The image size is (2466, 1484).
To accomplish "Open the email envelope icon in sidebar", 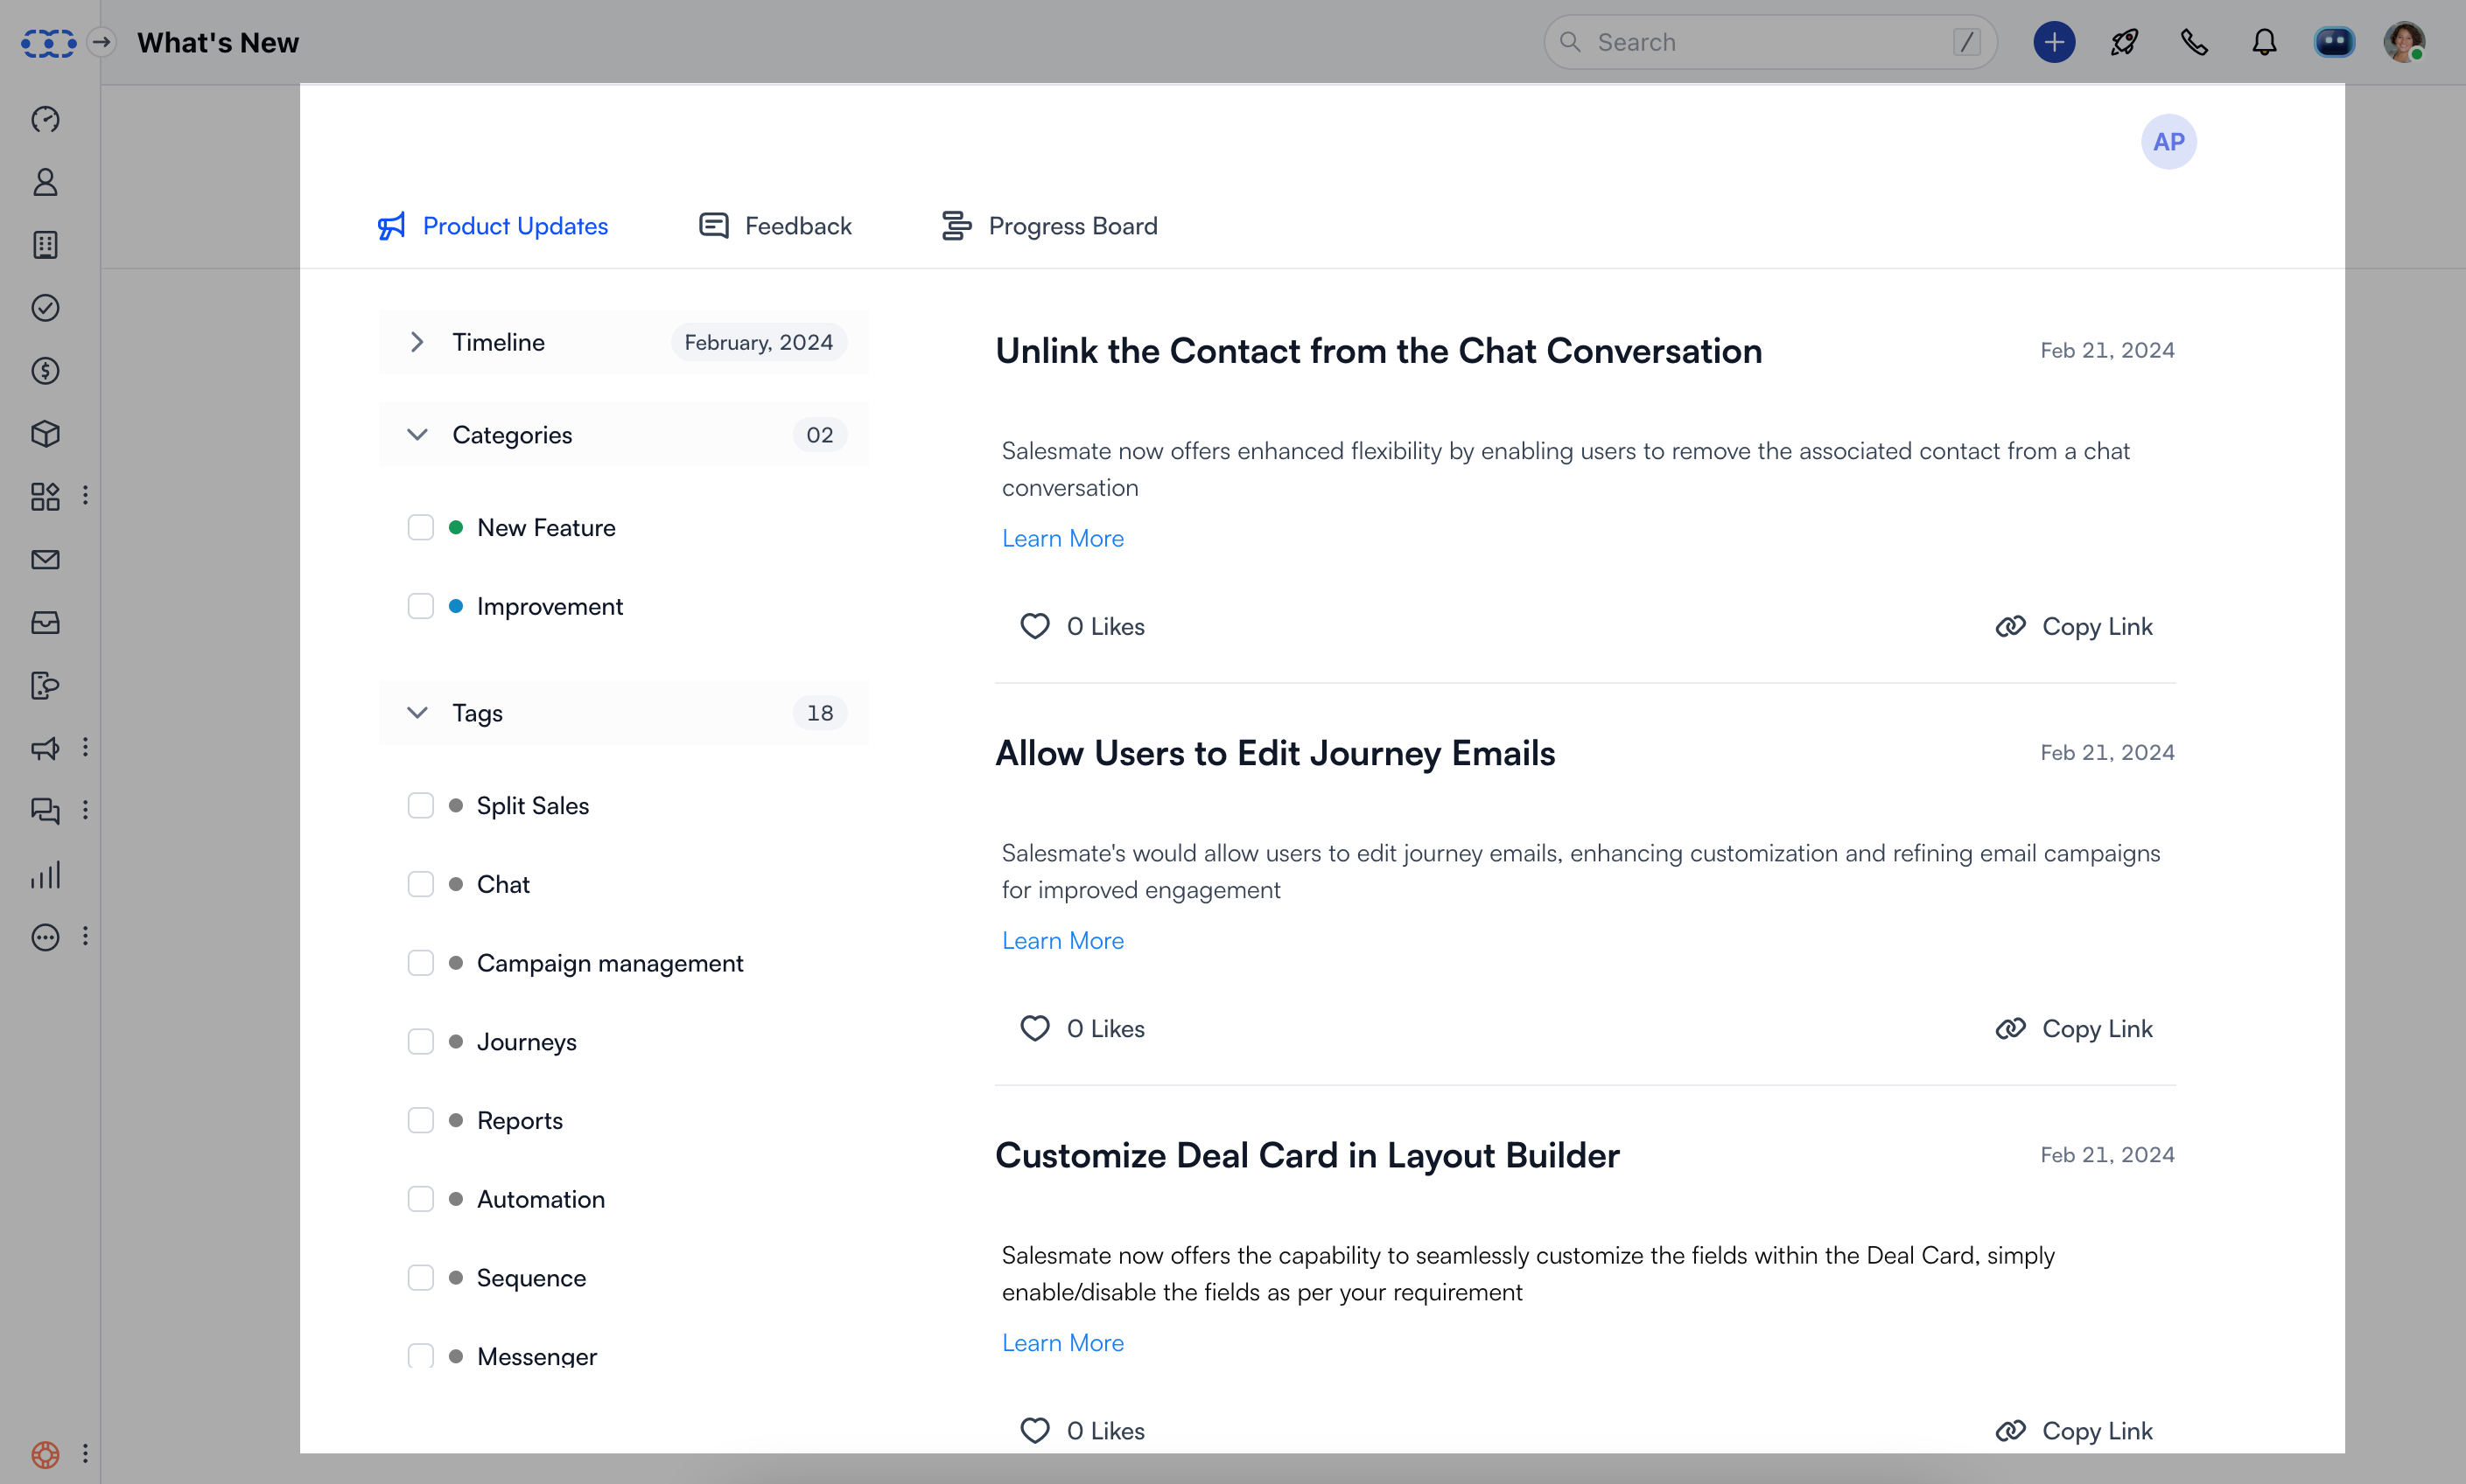I will (x=45, y=560).
